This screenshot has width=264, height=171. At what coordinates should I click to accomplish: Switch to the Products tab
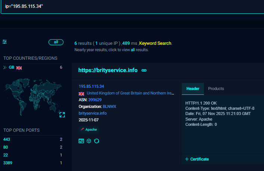[216, 89]
